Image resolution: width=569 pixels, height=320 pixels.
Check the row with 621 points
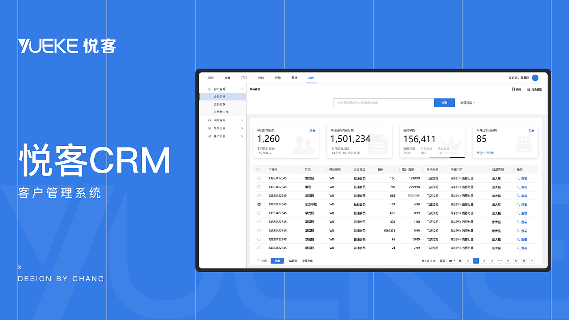259,213
